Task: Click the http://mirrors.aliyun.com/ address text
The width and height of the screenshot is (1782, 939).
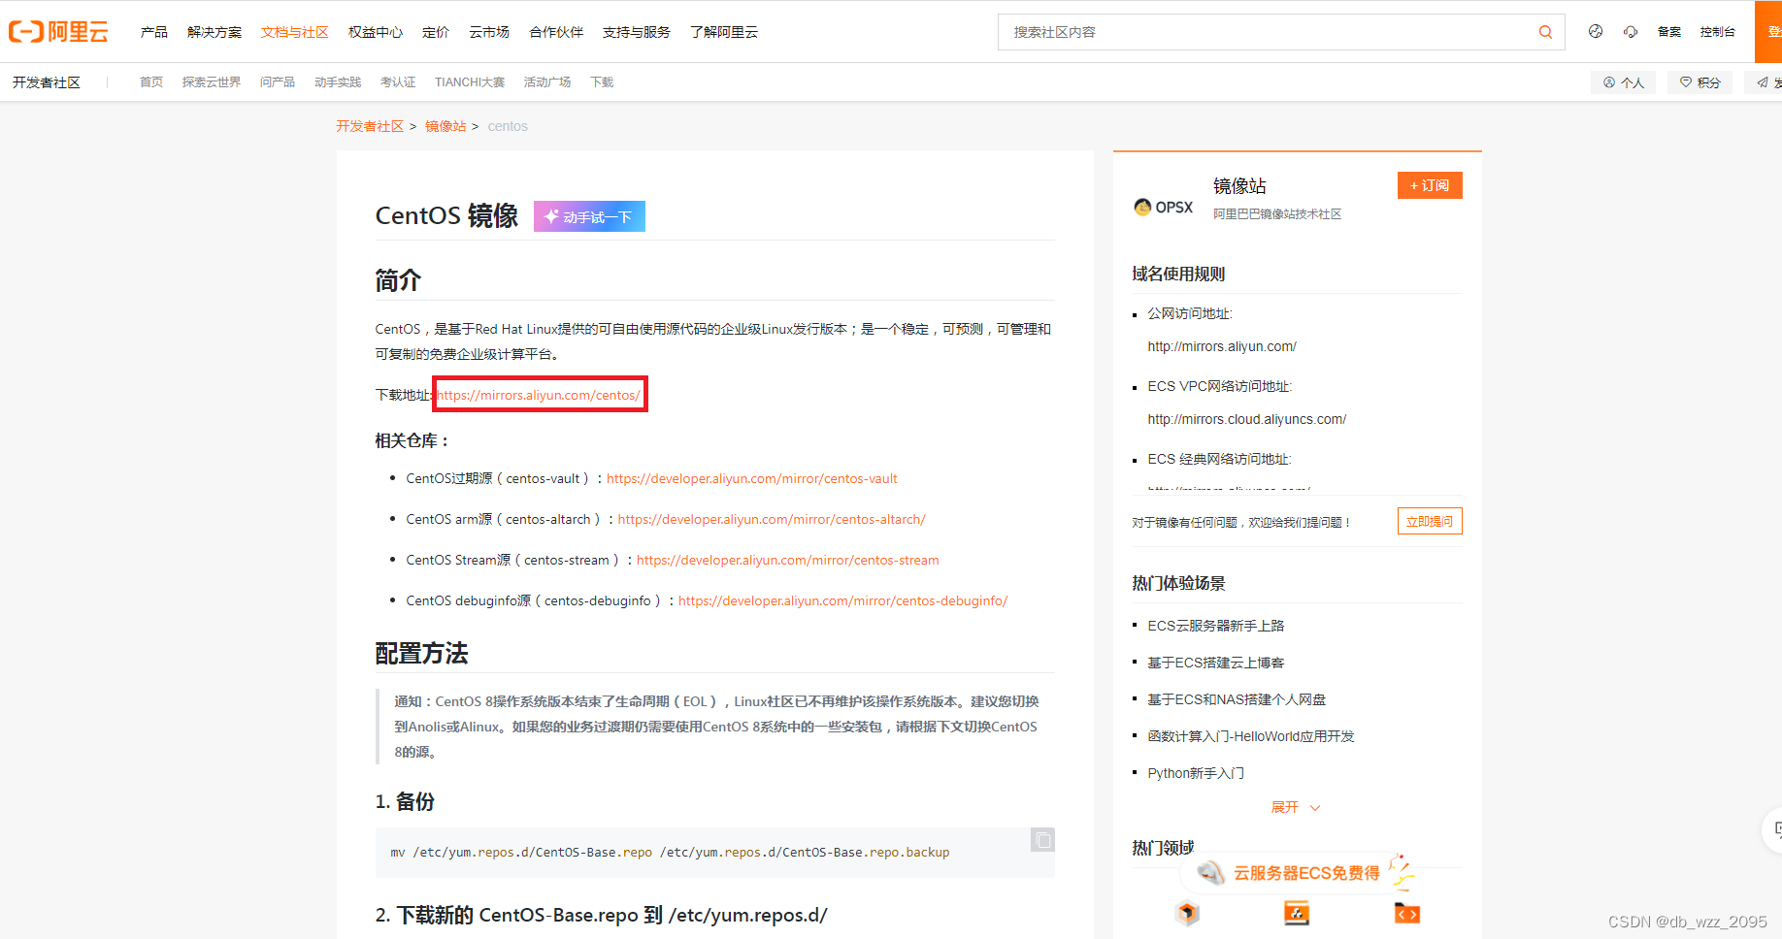Action: coord(1222,346)
